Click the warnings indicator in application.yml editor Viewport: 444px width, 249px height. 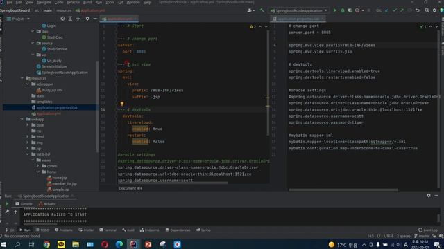tap(253, 26)
